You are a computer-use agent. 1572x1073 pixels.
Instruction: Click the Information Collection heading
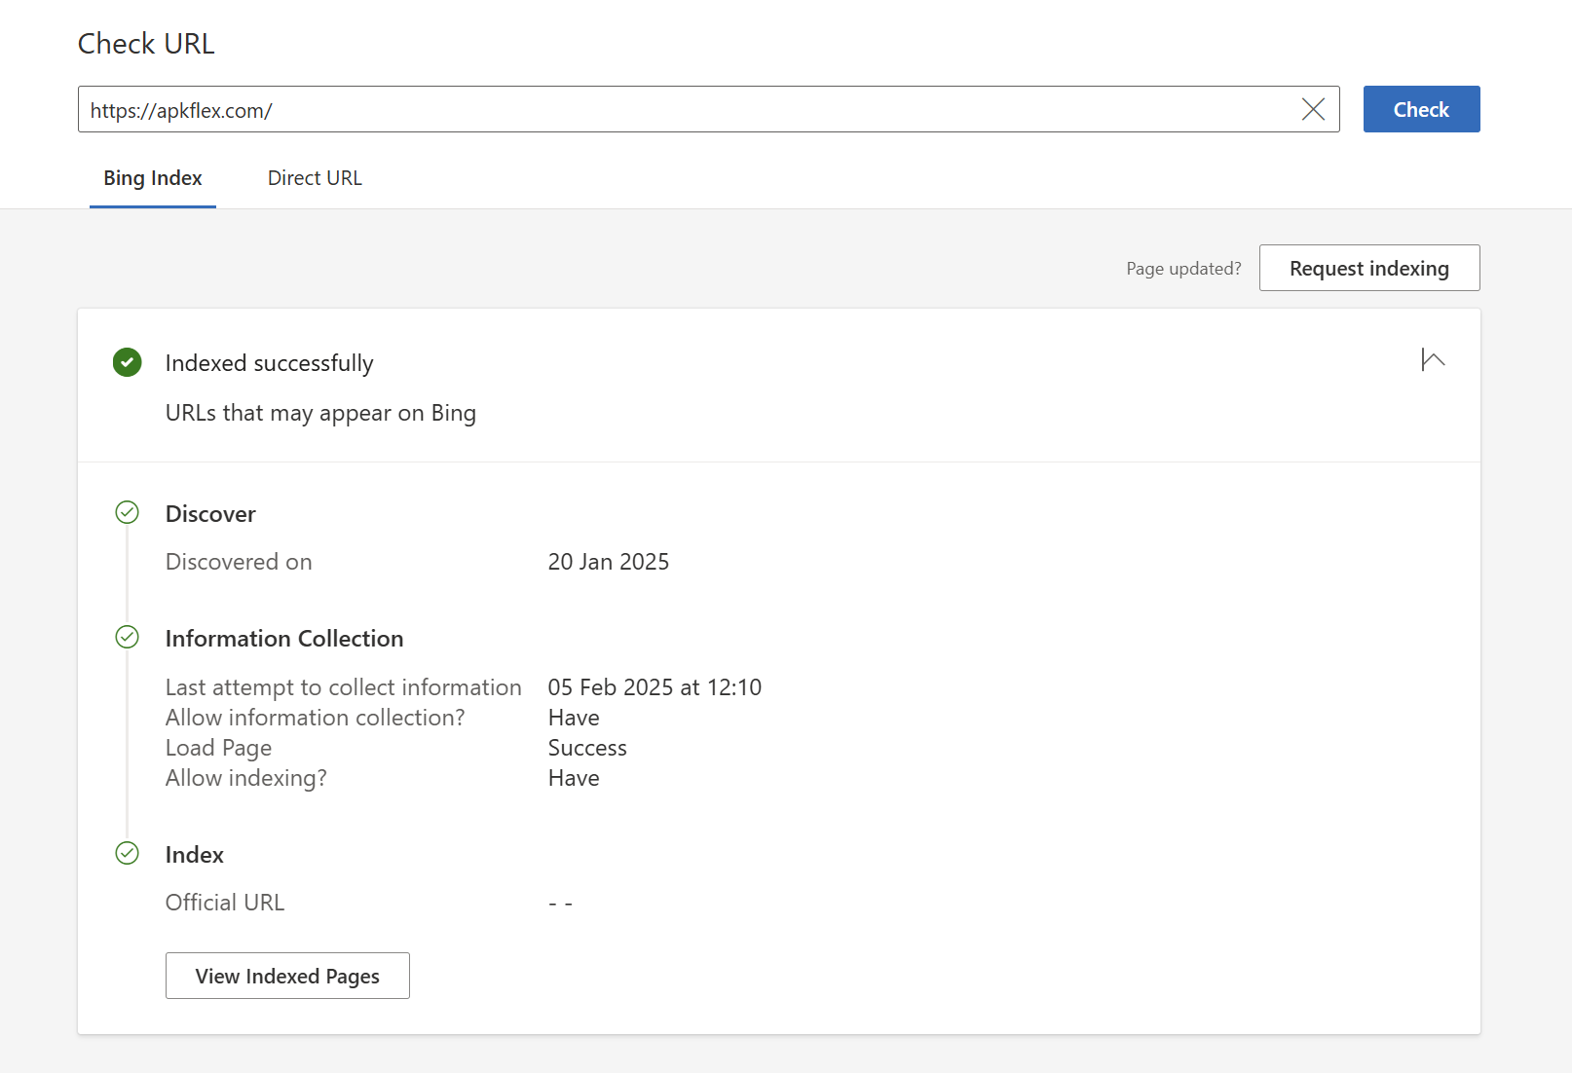(284, 639)
